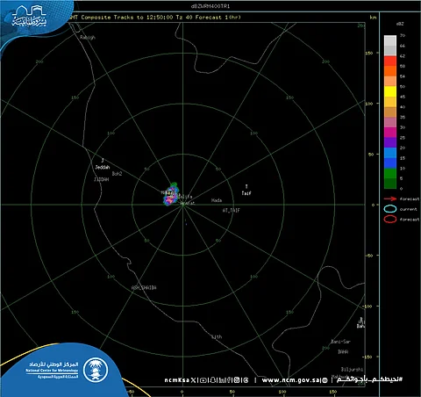Select the cyan current ellipse legend
The height and width of the screenshot is (397, 421).
click(x=390, y=209)
